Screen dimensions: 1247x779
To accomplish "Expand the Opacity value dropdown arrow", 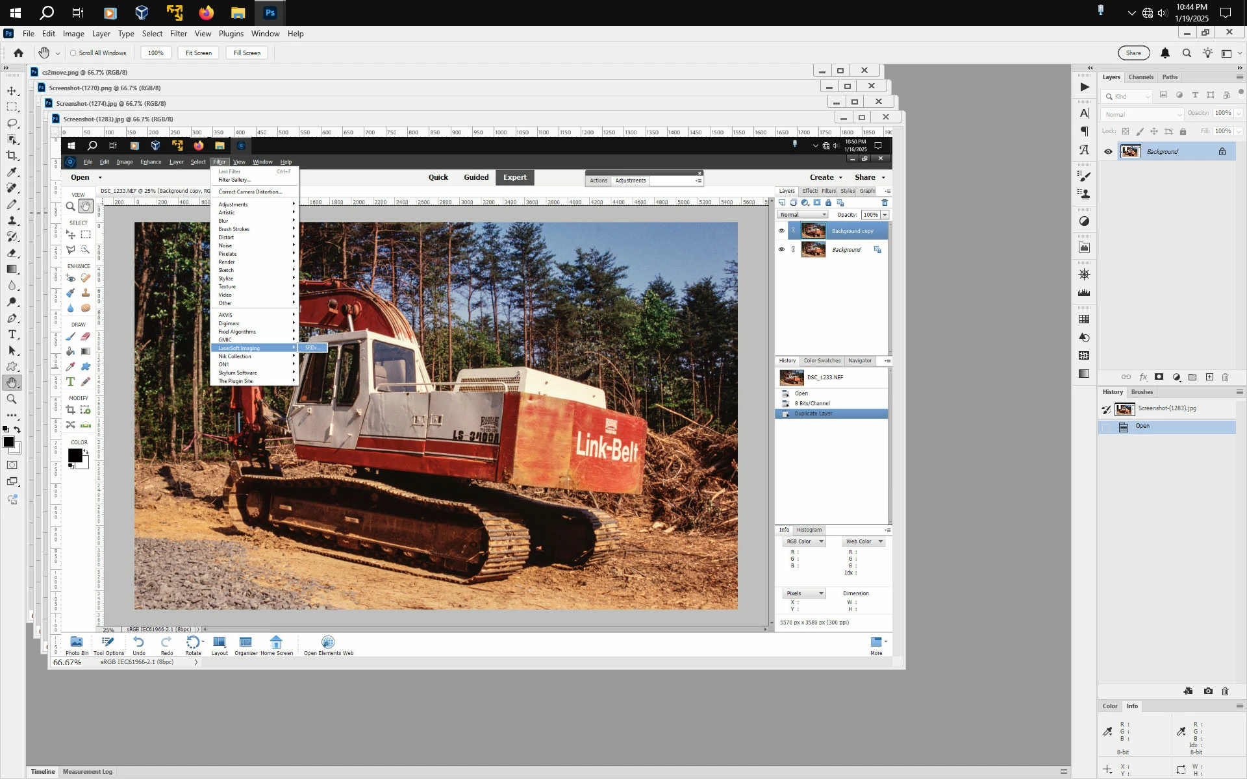I will 1239,113.
